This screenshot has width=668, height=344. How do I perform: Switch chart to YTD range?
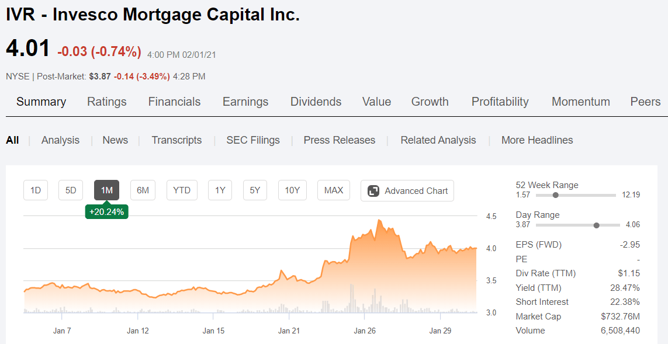pyautogui.click(x=182, y=190)
